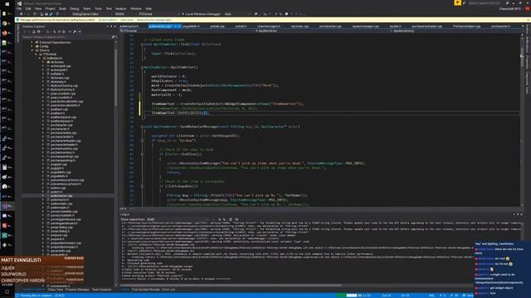The image size is (531, 298).
Task: Open the File menu
Action: point(19,9)
